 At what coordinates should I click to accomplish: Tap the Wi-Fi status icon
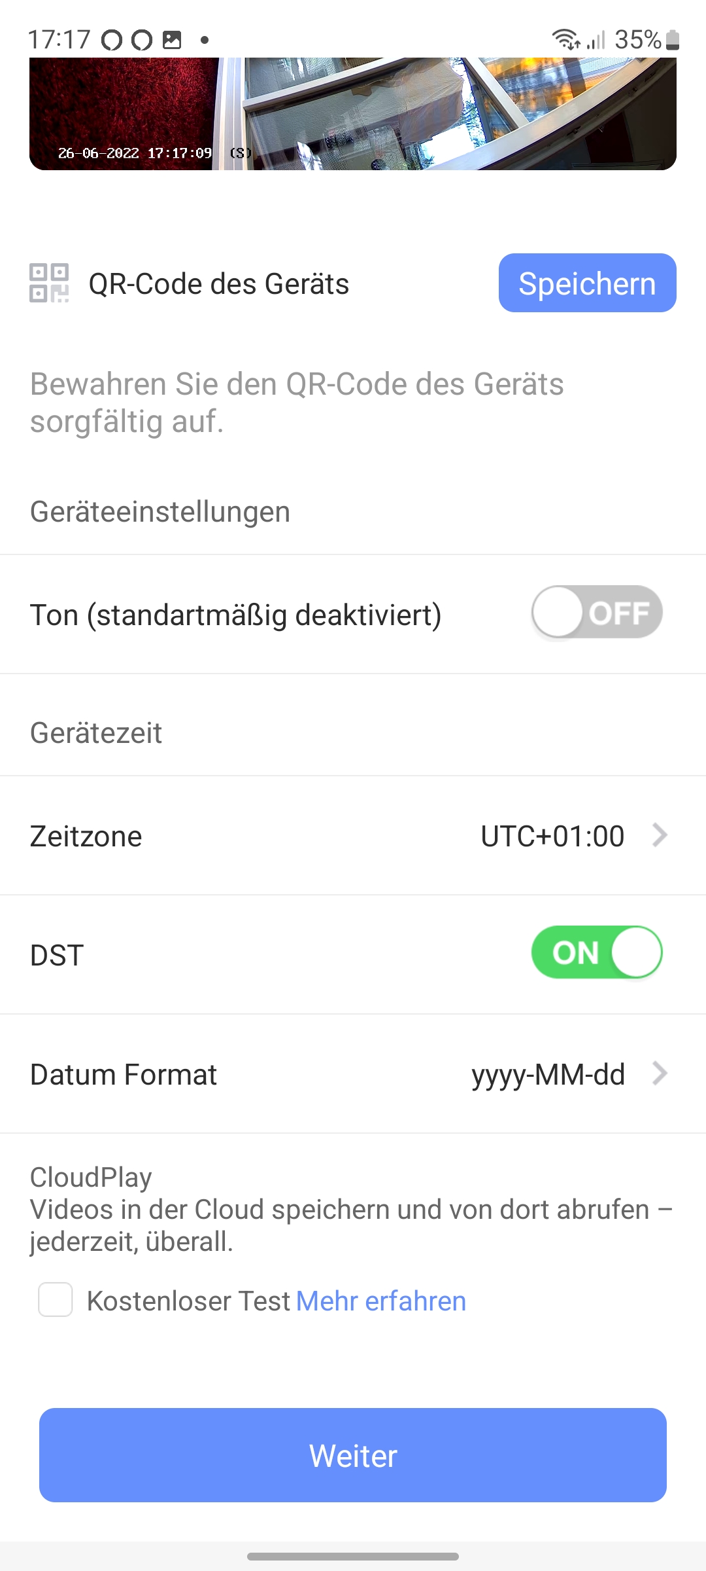(x=565, y=40)
